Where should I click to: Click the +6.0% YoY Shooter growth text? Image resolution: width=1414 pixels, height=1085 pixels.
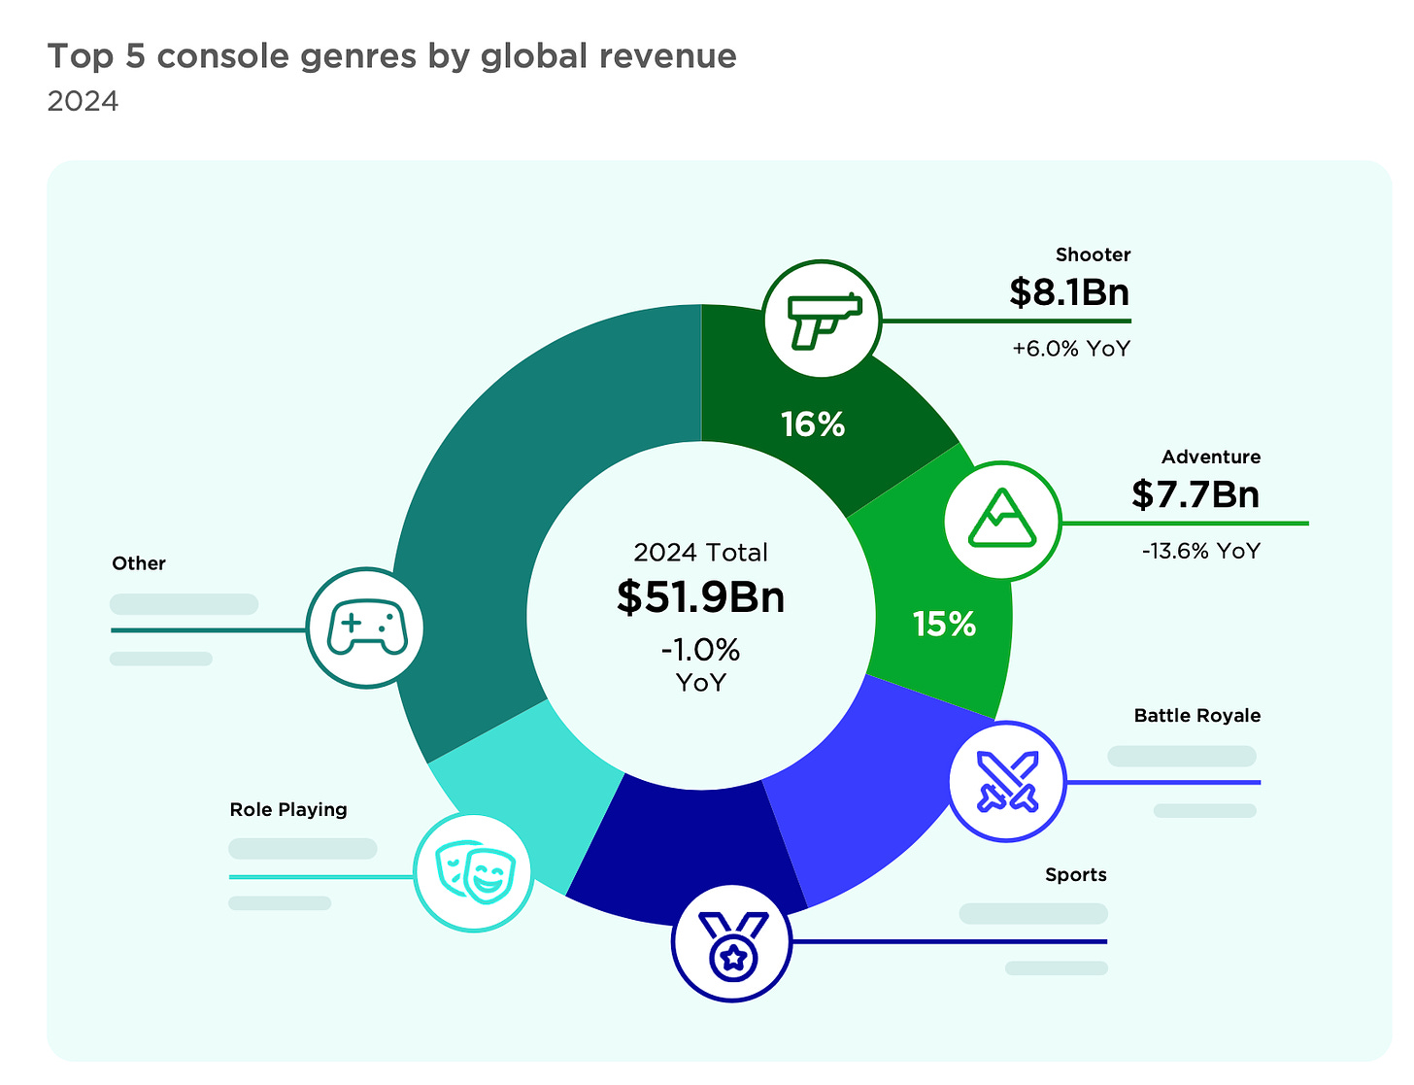(1071, 349)
